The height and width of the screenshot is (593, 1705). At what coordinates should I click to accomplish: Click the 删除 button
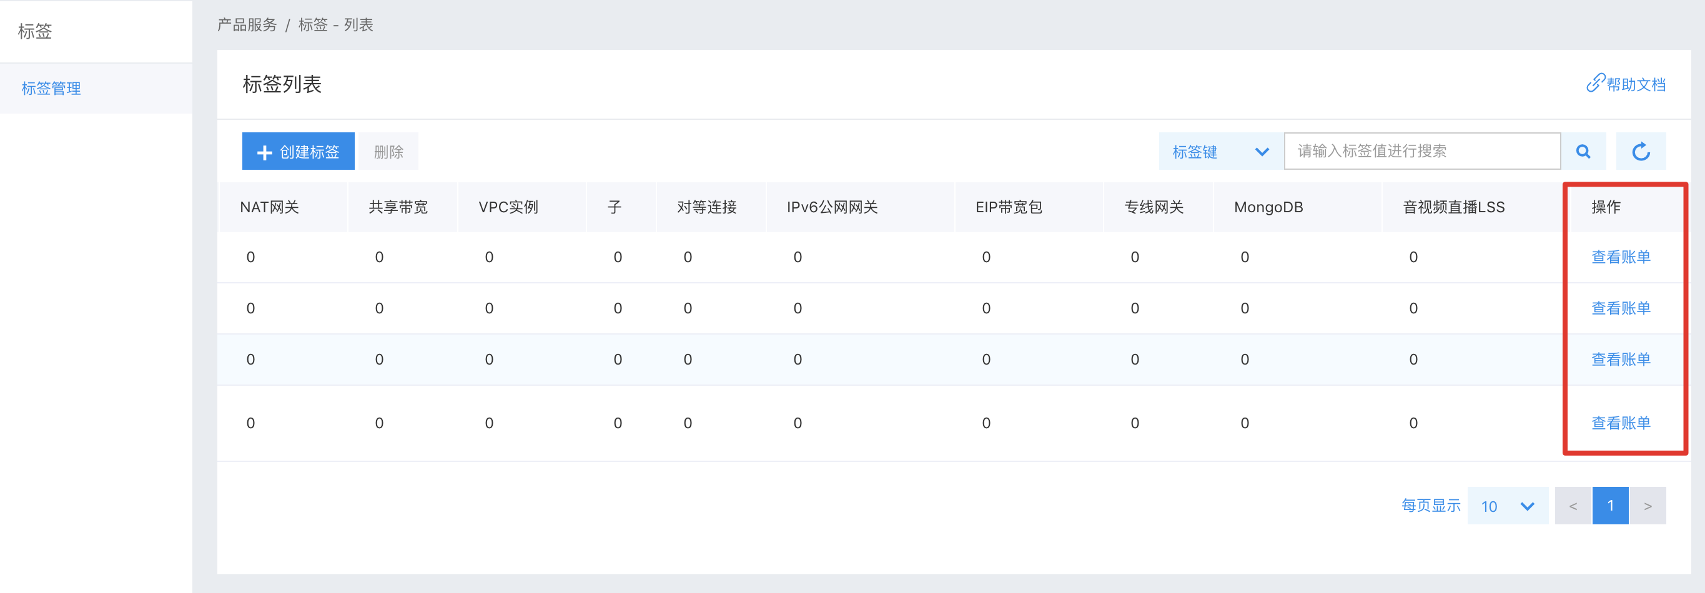tap(388, 151)
